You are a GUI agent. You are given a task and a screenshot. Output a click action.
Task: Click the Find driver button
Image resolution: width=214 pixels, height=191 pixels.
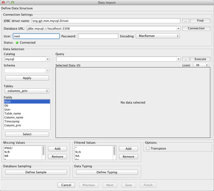pyautogui.click(x=200, y=21)
